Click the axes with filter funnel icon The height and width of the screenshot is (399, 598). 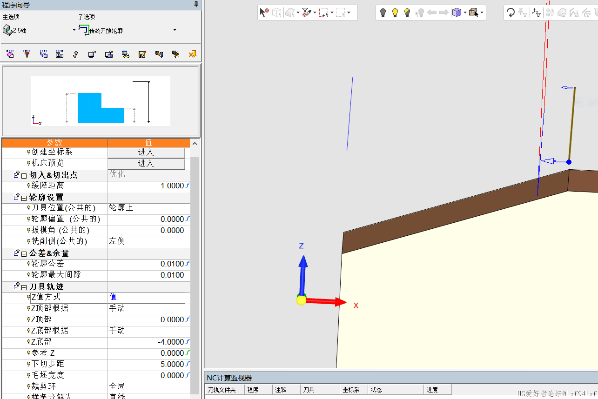pyautogui.click(x=537, y=13)
